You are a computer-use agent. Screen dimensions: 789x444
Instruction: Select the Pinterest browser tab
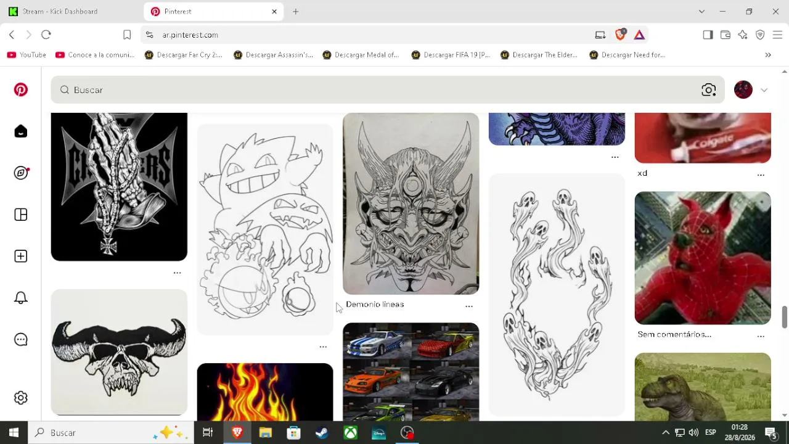coord(213,11)
